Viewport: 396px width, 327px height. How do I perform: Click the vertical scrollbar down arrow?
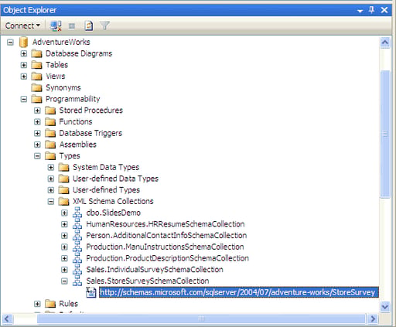point(385,306)
